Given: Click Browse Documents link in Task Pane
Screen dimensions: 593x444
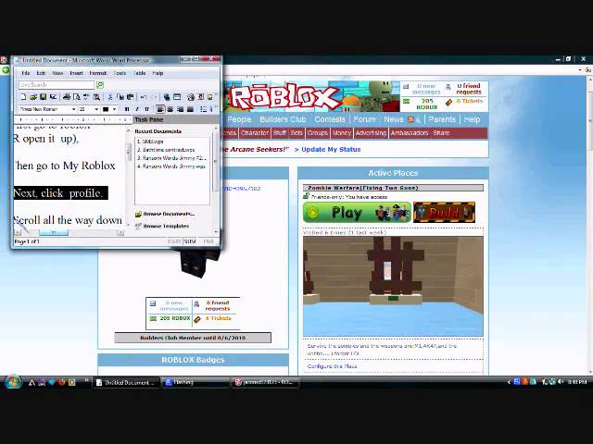Looking at the screenshot, I should [165, 214].
